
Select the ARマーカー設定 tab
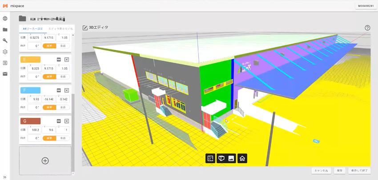click(x=32, y=28)
